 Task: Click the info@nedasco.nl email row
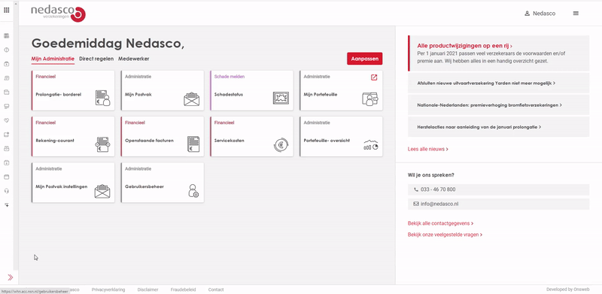coord(498,204)
